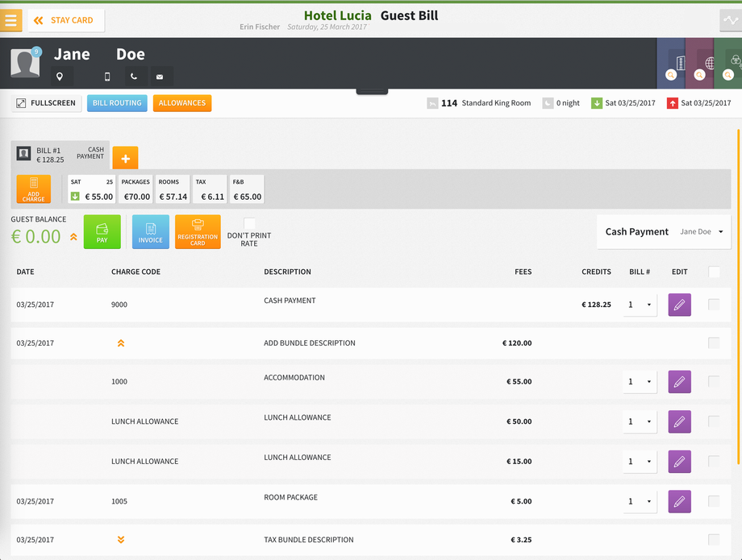Open guest email envelope icon
The width and height of the screenshot is (742, 560).
click(160, 77)
